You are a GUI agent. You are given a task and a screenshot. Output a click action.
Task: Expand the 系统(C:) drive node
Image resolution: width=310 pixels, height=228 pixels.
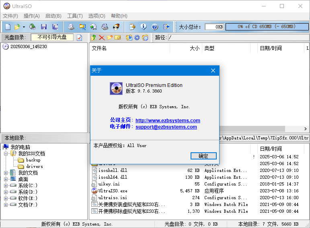(x=6, y=186)
